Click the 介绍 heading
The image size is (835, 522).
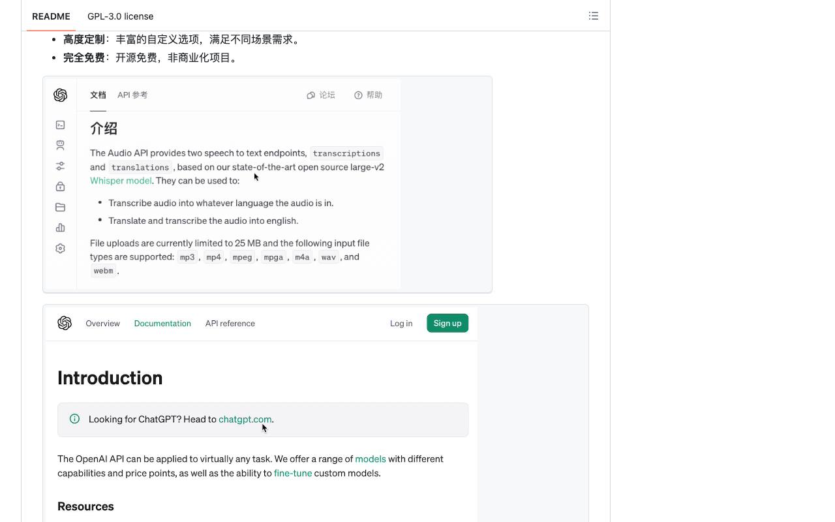[104, 129]
